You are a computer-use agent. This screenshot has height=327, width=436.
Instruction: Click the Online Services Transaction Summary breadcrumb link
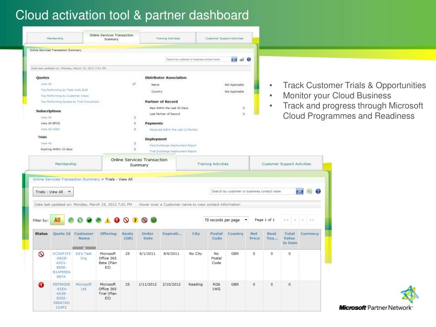pos(66,179)
